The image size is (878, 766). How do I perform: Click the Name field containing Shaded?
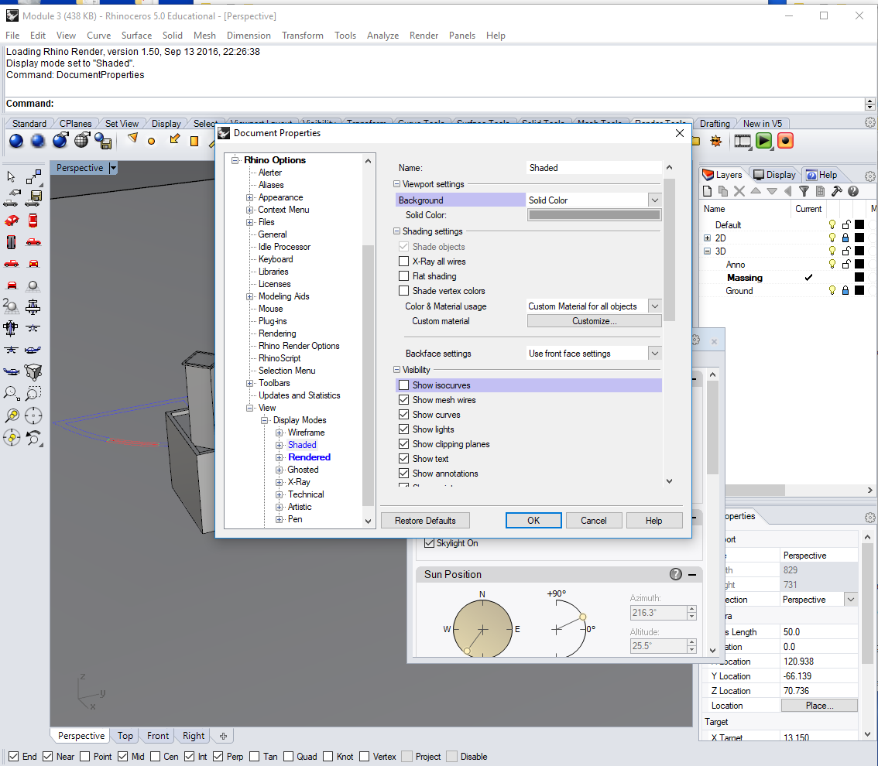click(x=594, y=167)
